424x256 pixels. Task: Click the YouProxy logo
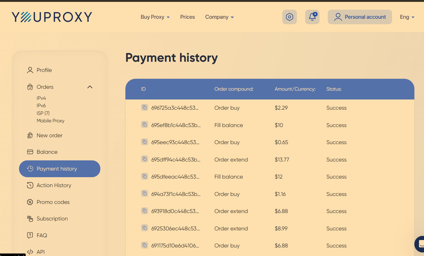[x=52, y=17]
